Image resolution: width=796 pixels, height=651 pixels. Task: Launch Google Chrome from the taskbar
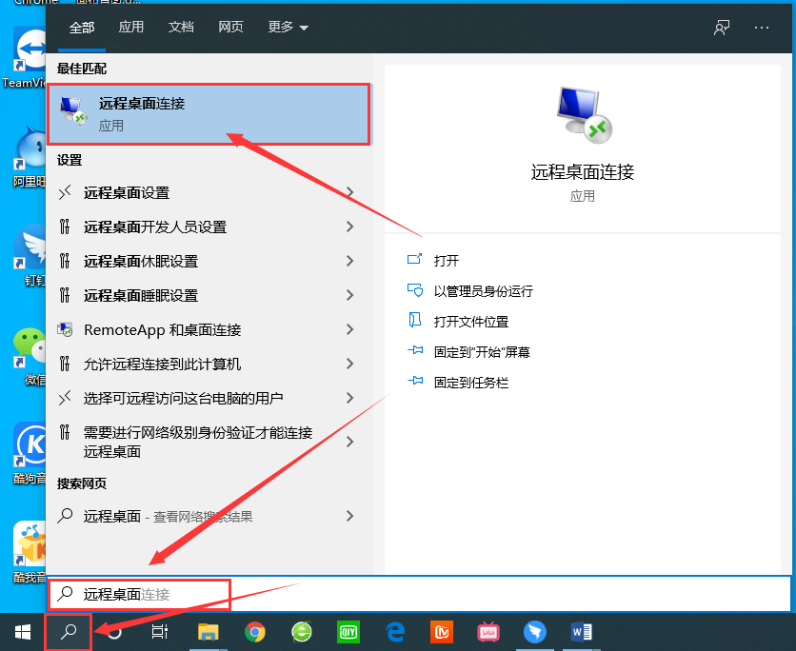click(254, 631)
